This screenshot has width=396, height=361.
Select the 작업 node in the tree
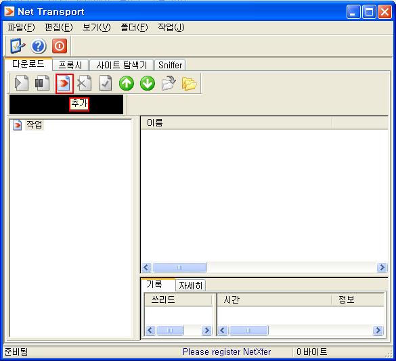point(35,124)
